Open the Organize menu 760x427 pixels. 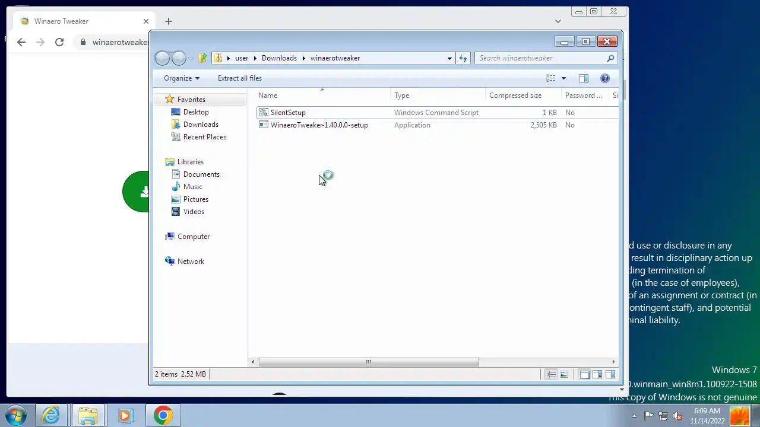pos(182,78)
